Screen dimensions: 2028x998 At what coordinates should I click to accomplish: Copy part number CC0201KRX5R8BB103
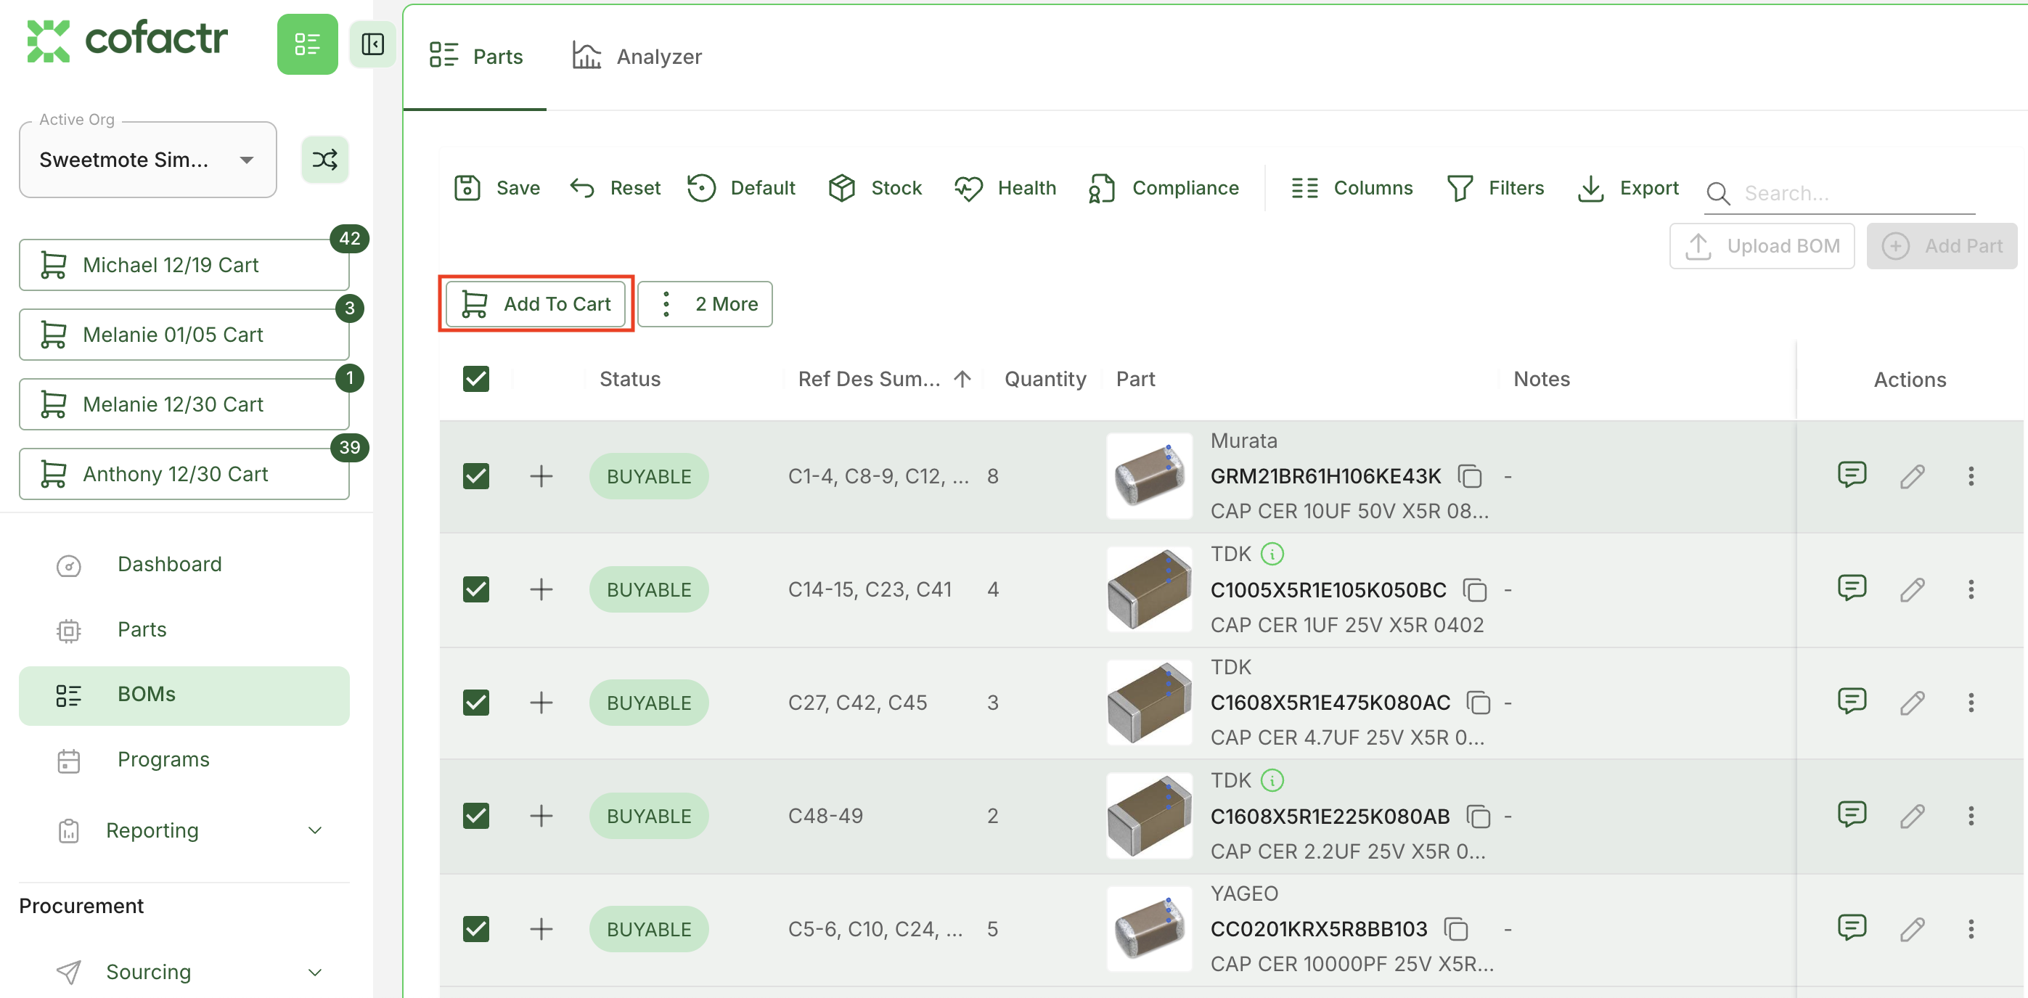click(x=1457, y=930)
